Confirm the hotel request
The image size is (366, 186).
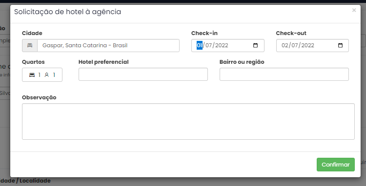336,165
